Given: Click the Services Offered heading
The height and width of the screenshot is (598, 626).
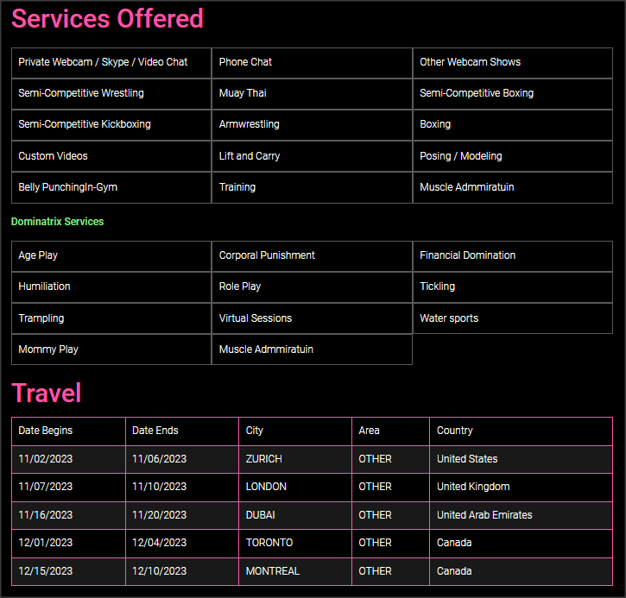Looking at the screenshot, I should coord(108,19).
